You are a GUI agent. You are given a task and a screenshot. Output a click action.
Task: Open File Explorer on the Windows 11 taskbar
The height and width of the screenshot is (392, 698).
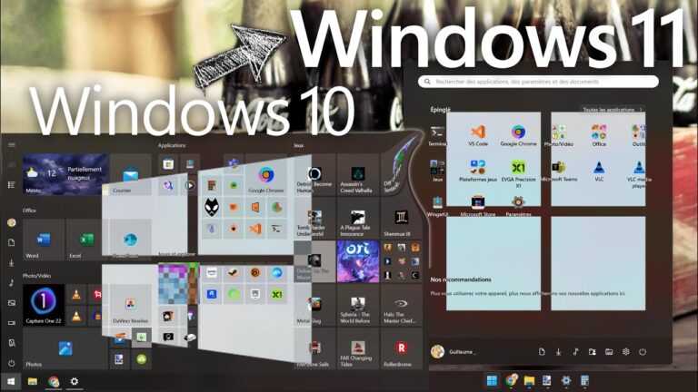pos(529,381)
